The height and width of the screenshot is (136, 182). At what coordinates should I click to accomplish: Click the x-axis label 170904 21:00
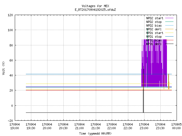point(79,126)
